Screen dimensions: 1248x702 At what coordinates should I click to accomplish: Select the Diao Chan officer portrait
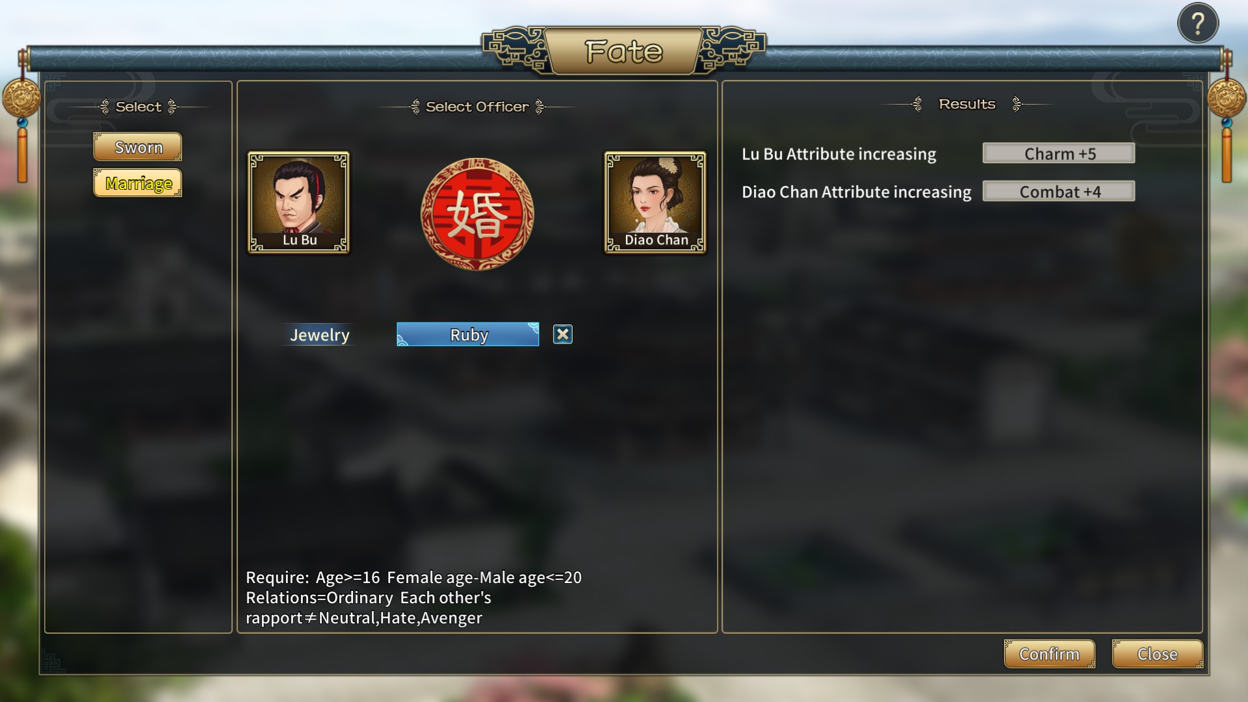(655, 203)
